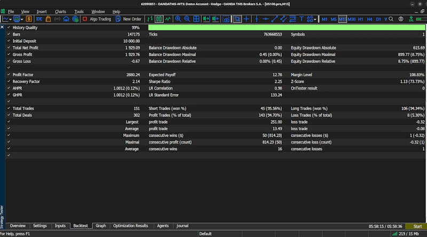Click the green LVL level icon
Viewport: 427px width, 237px height.
411,19
